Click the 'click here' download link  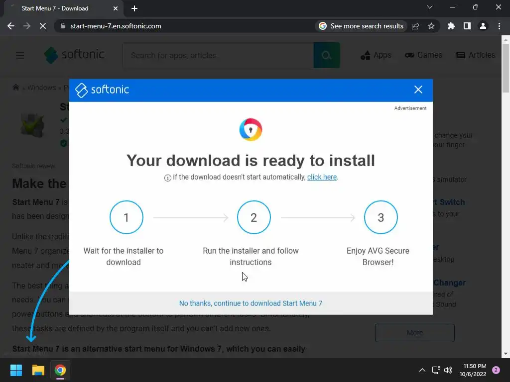click(x=322, y=177)
